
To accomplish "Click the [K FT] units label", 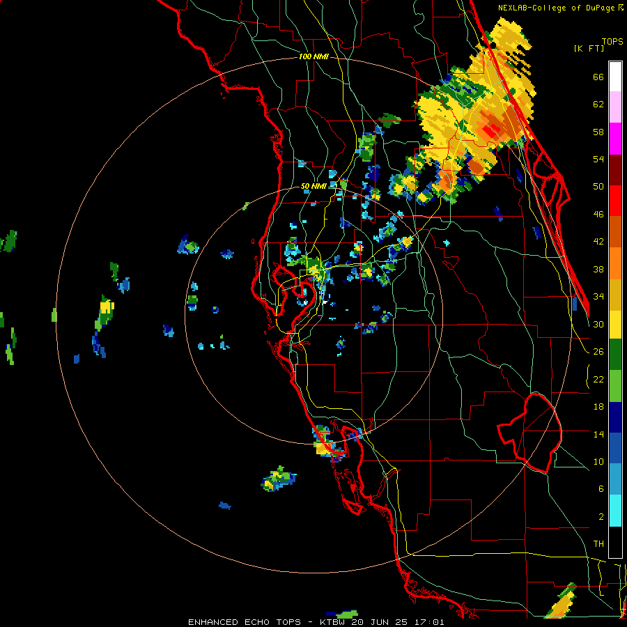I will (x=589, y=48).
